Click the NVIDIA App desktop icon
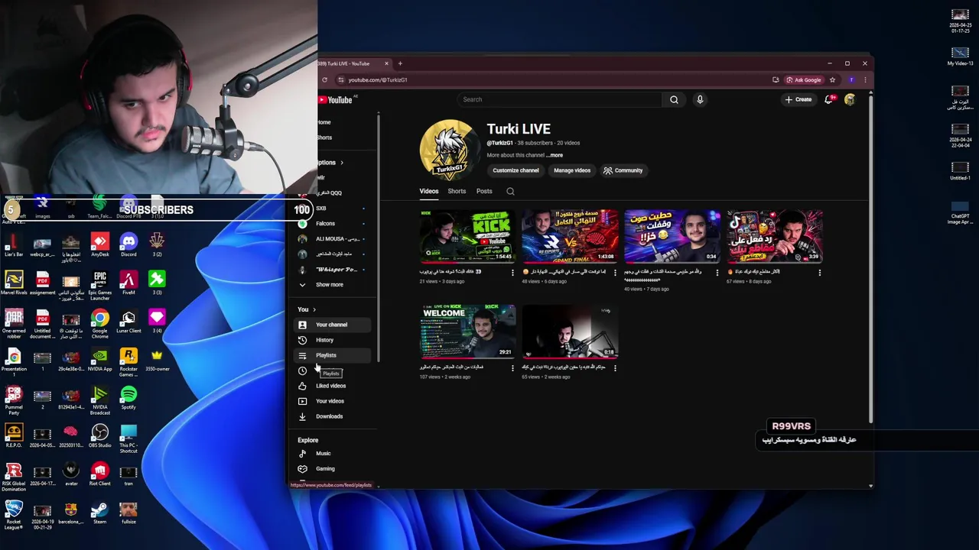 tap(99, 360)
